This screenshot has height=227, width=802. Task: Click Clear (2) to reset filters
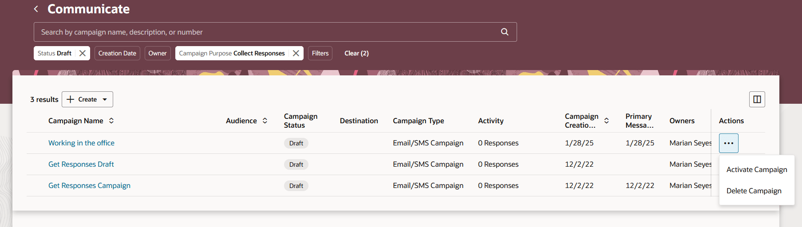(356, 53)
